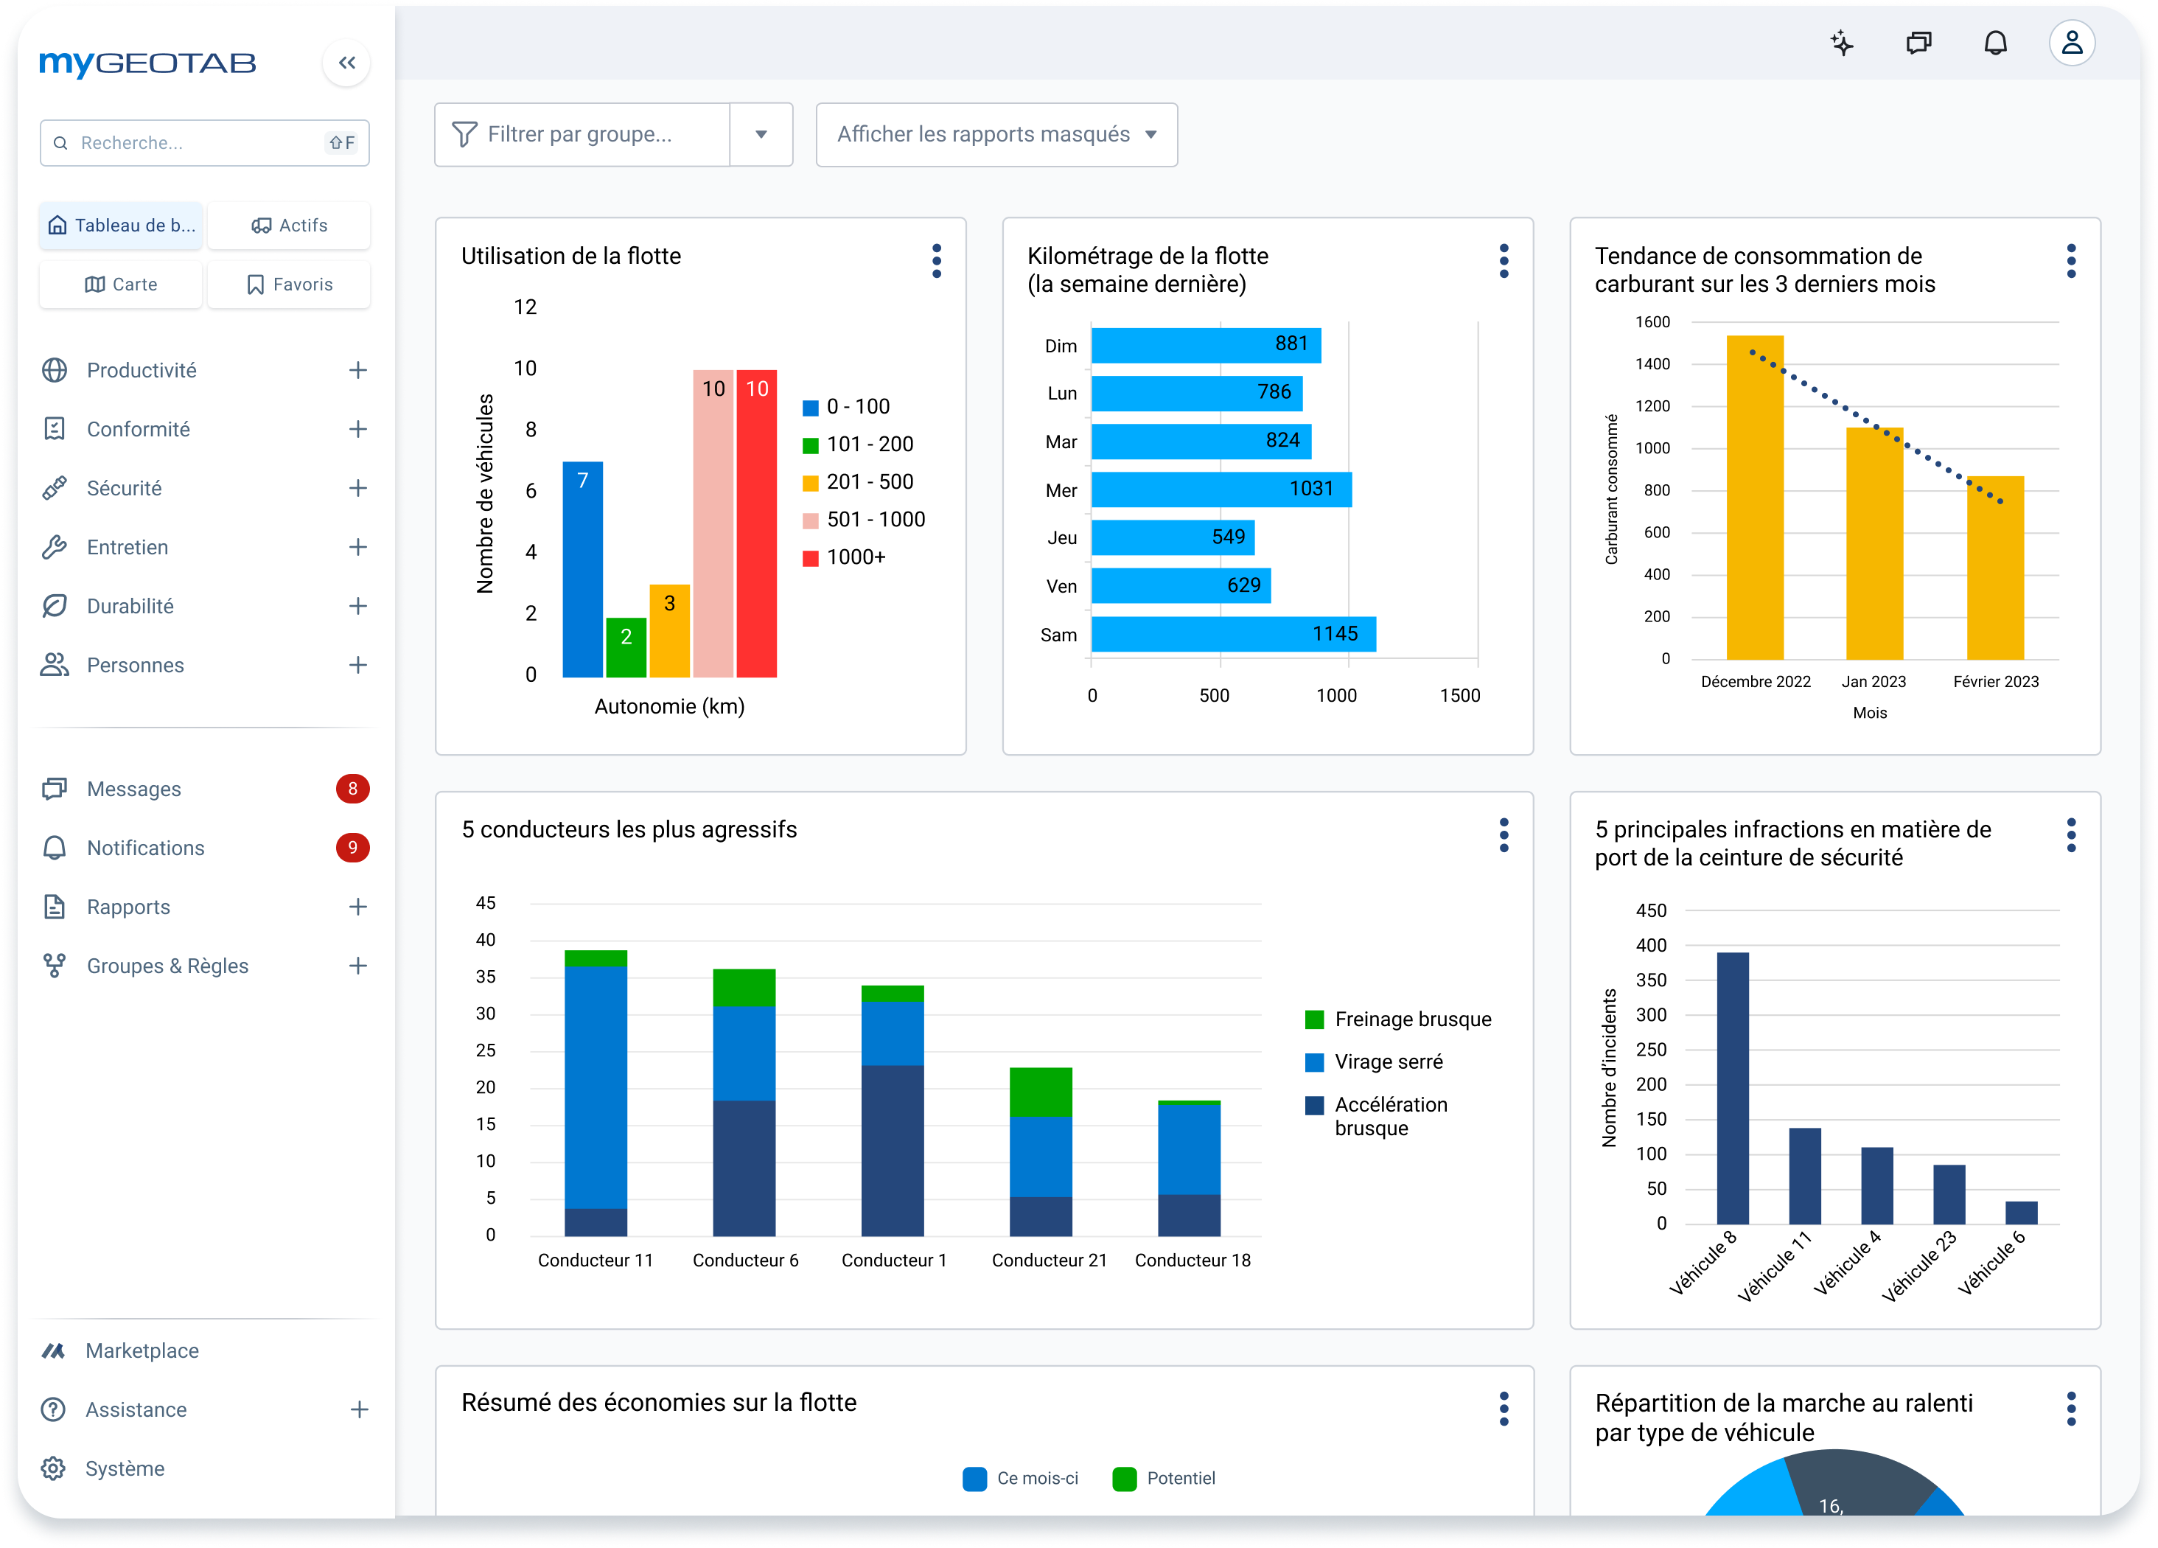This screenshot has height=1548, width=2158.
Task: Click the Entretien wrench icon
Action: [55, 547]
